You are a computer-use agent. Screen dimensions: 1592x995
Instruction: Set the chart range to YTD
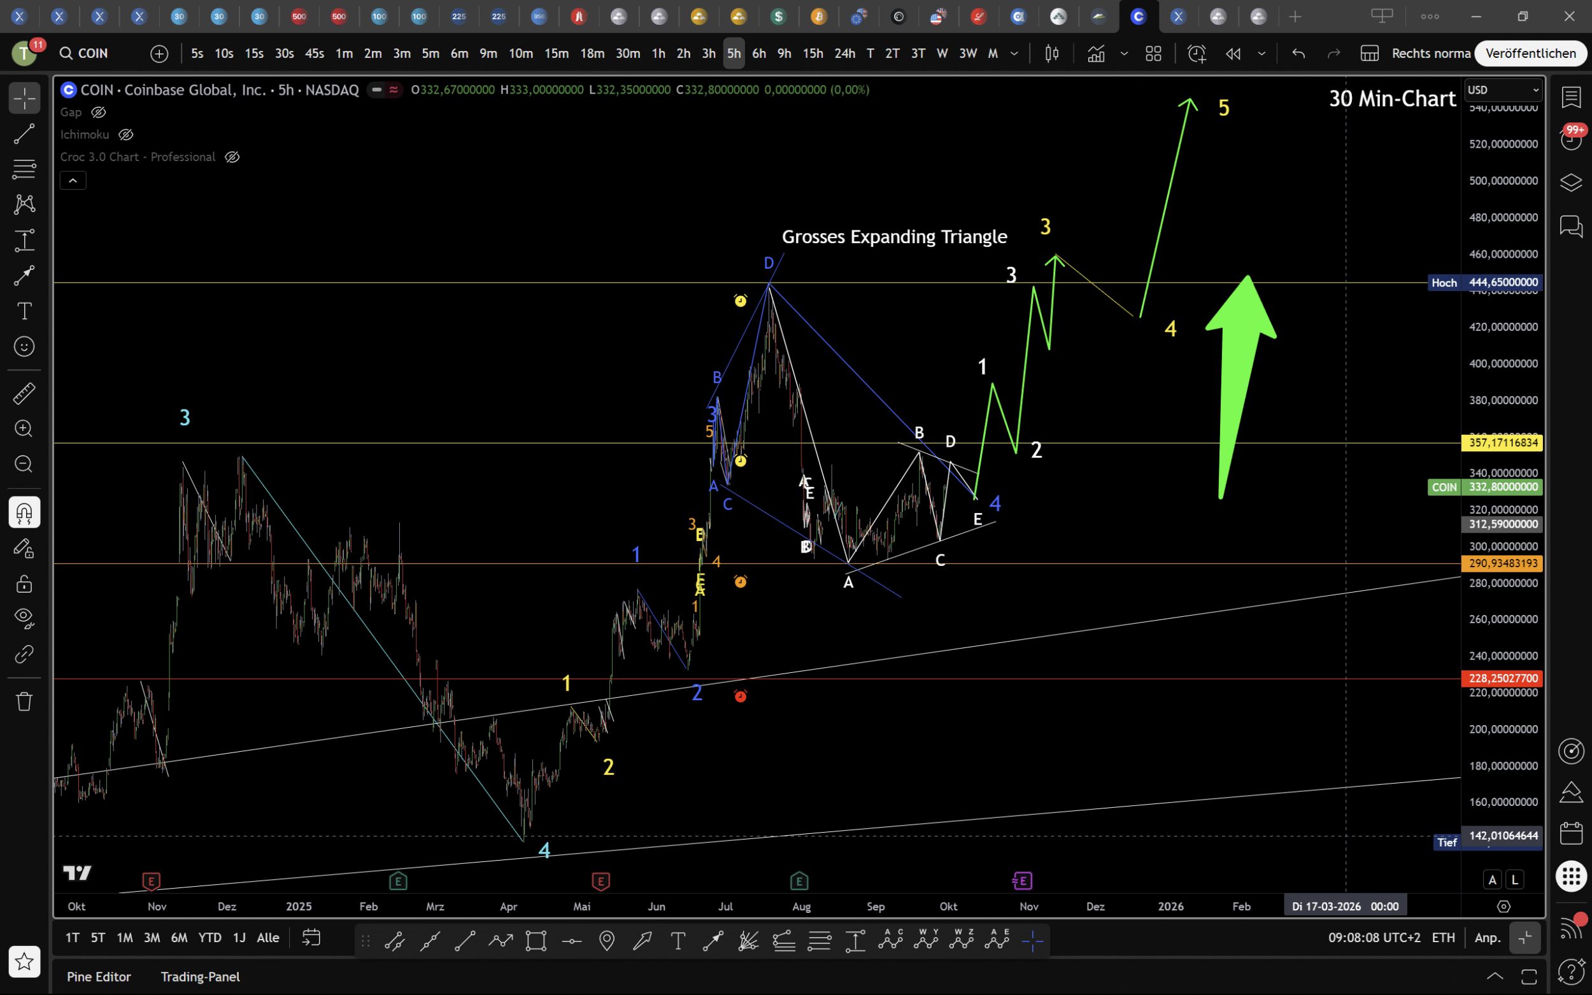point(210,938)
